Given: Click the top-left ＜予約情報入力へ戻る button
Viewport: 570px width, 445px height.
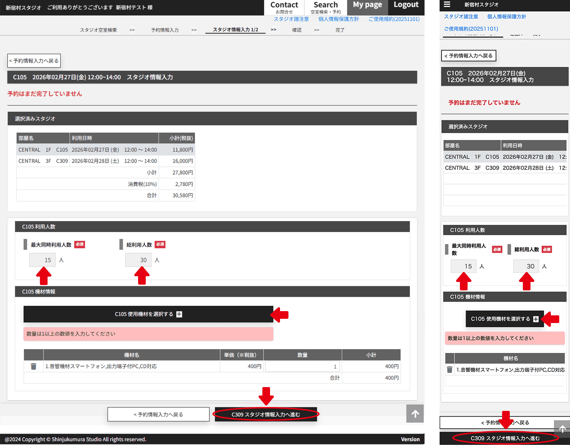Looking at the screenshot, I should coord(34,61).
